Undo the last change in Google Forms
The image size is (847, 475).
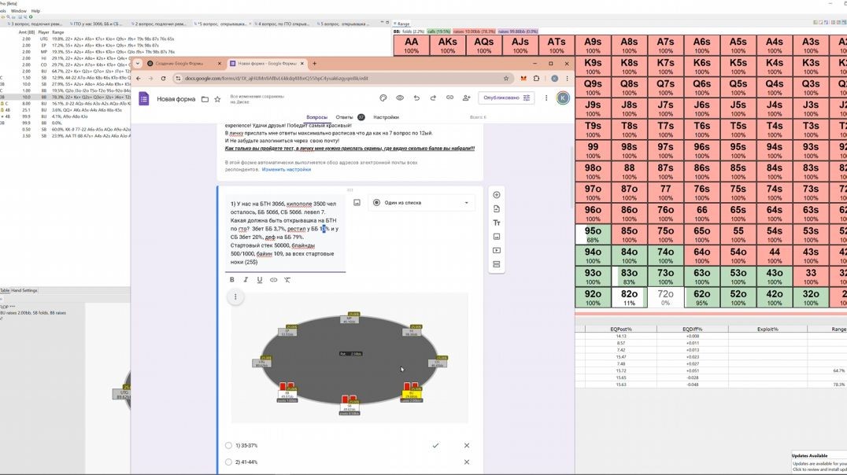tap(416, 98)
